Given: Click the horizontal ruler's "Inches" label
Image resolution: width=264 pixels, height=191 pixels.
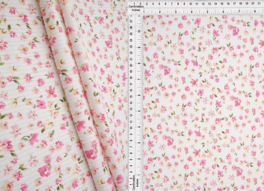Looking at the screenshot, I should click(136, 10).
